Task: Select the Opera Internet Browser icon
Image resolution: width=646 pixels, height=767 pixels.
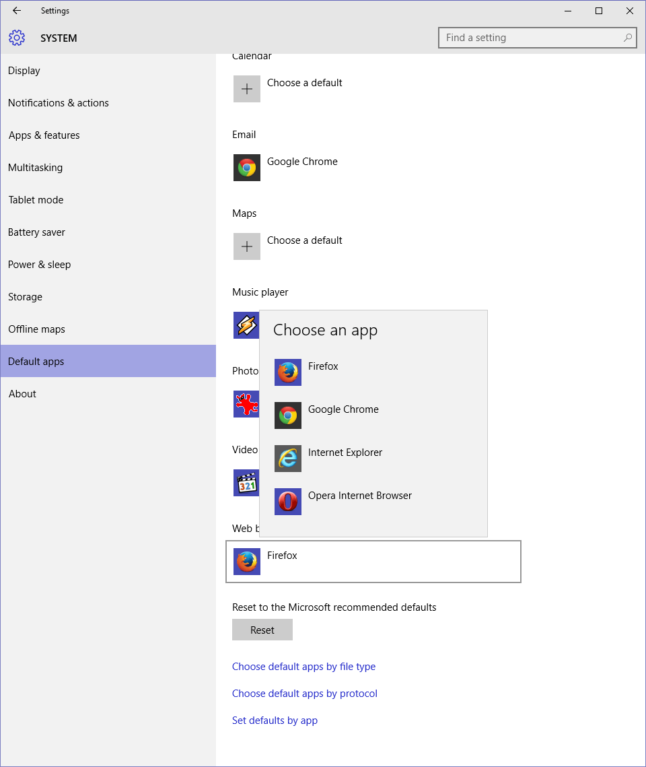Action: click(x=287, y=502)
